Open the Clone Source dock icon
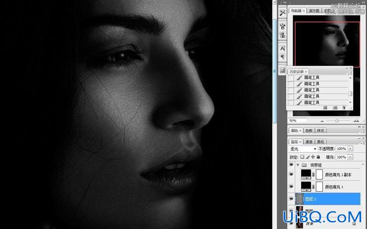 click(283, 35)
